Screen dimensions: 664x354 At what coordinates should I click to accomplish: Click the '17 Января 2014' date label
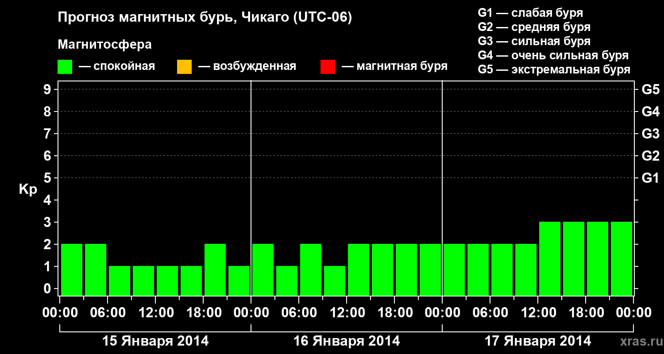[x=538, y=341]
